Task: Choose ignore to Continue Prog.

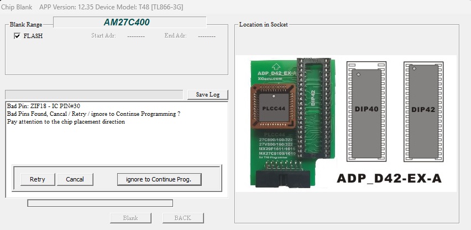Action: click(159, 179)
